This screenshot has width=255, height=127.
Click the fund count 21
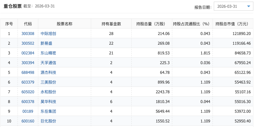click(111, 53)
